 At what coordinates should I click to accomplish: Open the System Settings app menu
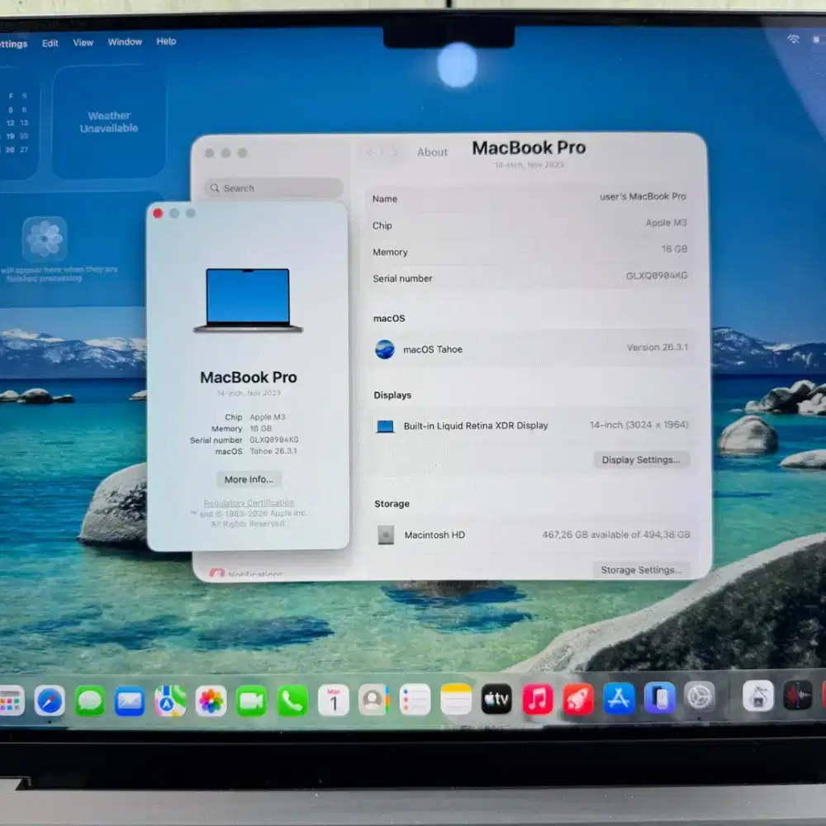pyautogui.click(x=14, y=45)
